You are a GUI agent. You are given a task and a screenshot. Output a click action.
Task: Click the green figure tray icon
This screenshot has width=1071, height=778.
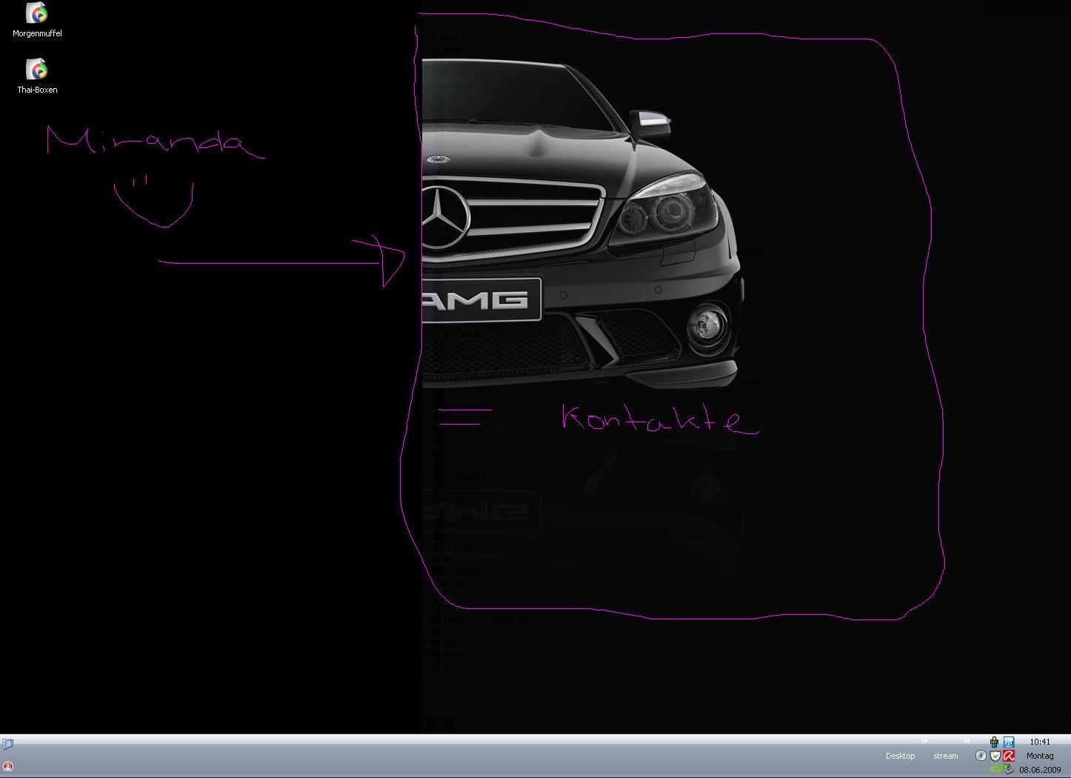coord(994,742)
